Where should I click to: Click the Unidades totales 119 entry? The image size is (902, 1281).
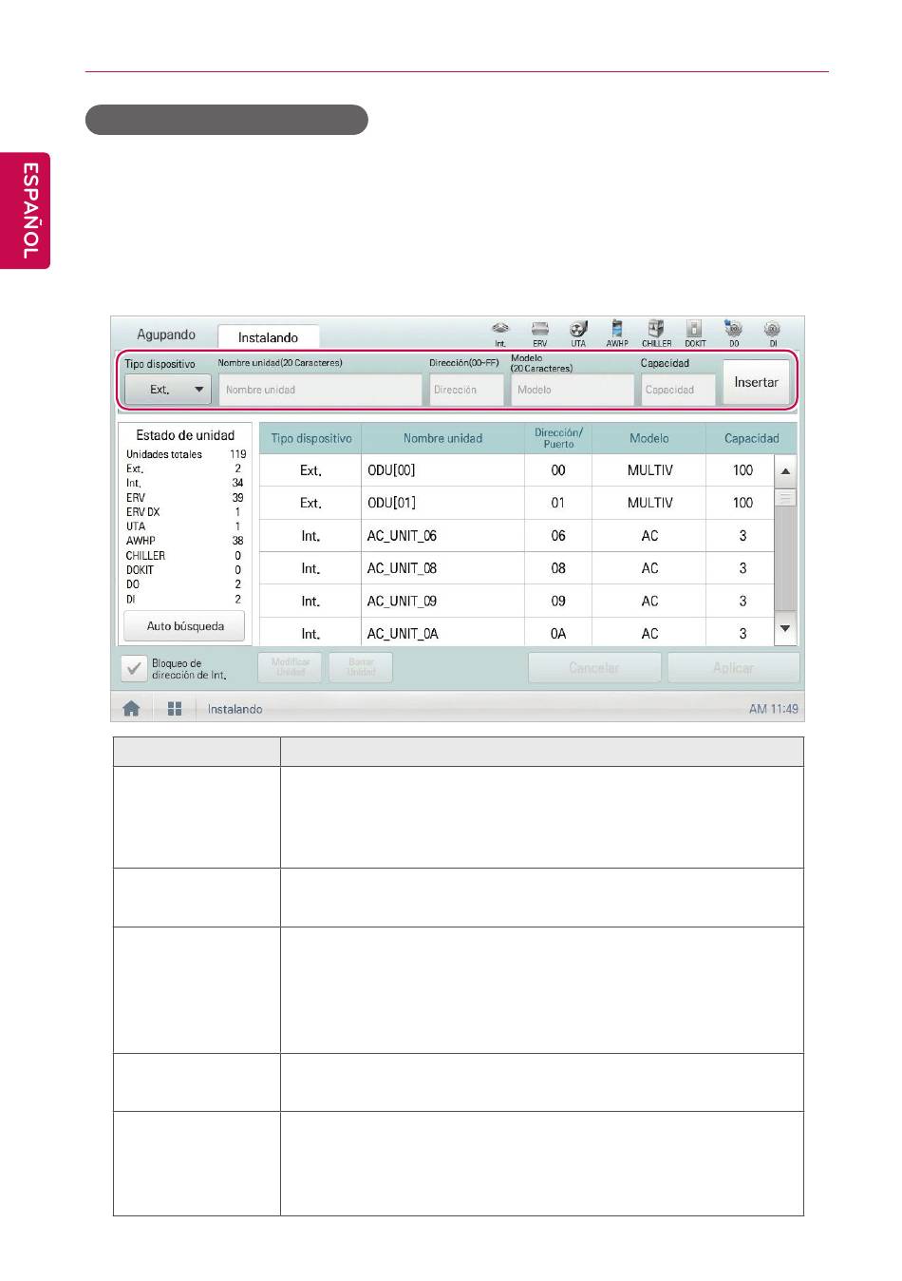[186, 454]
